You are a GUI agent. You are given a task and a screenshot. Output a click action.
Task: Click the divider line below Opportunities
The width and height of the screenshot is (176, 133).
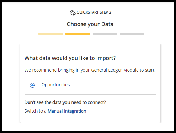(x=90, y=95)
